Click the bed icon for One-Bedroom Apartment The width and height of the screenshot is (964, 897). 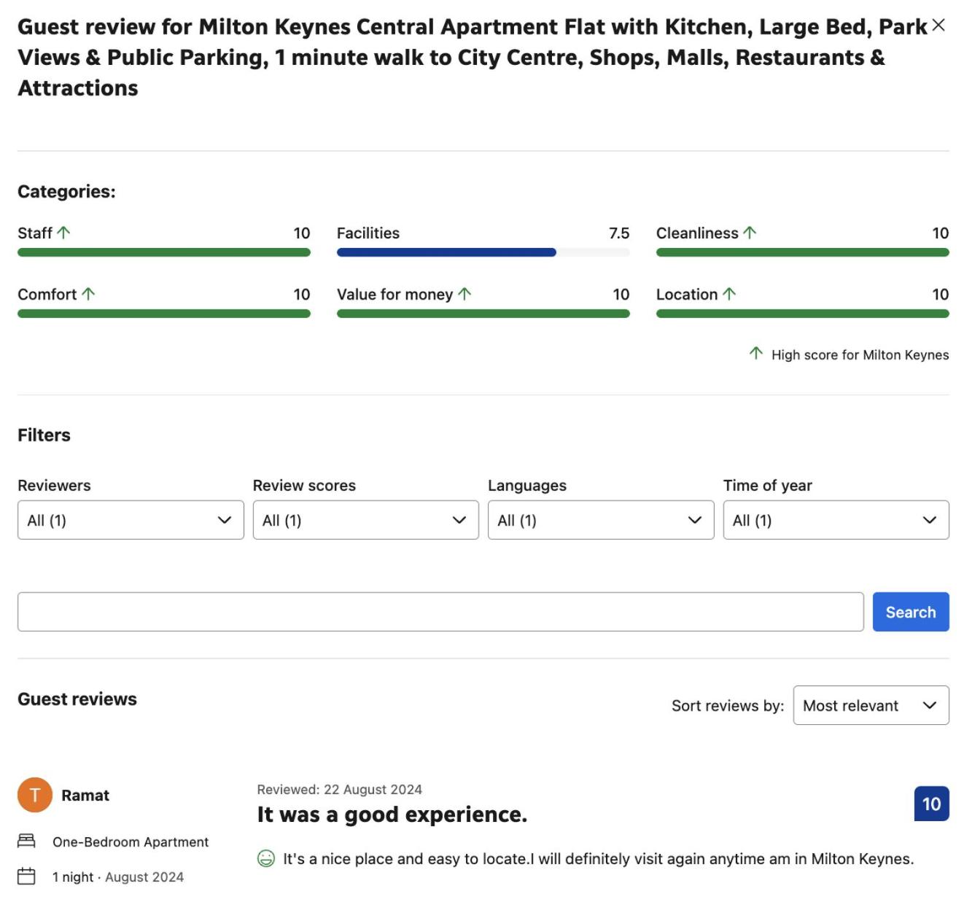(x=26, y=841)
